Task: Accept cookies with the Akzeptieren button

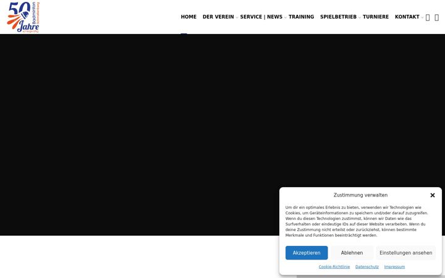Action: coord(307,253)
